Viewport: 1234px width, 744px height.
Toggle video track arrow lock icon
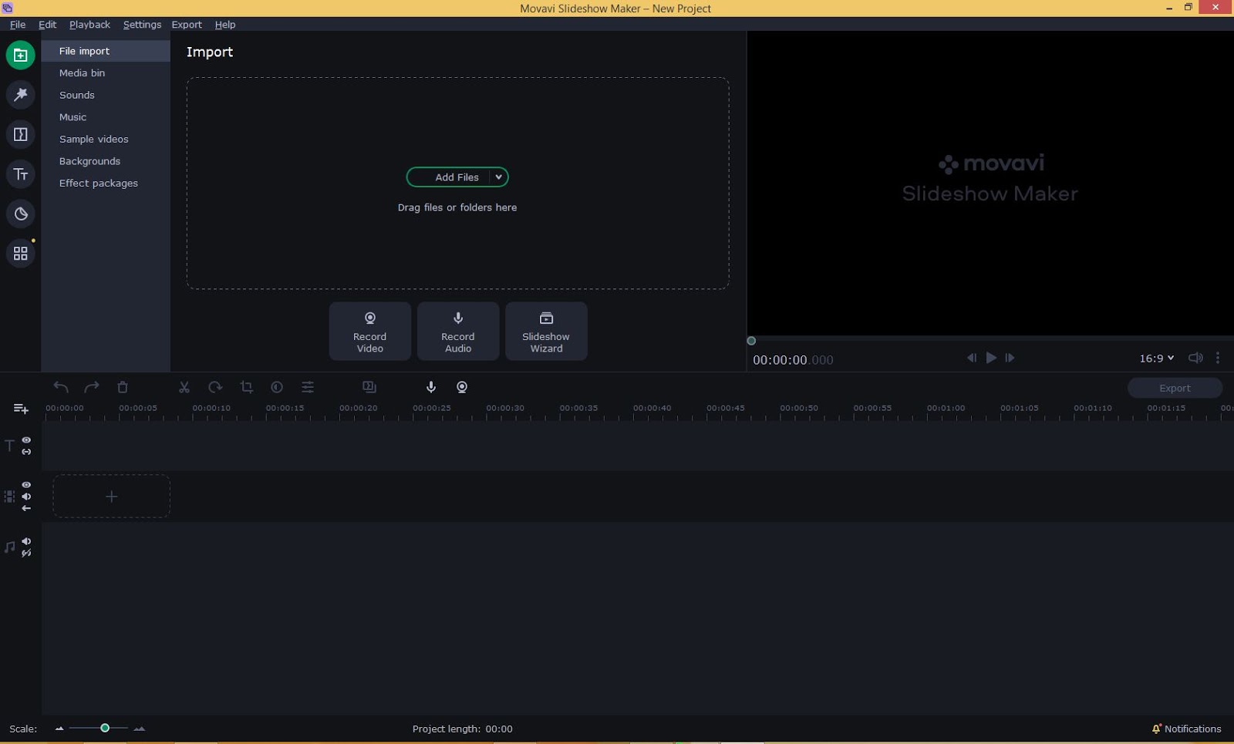click(x=26, y=508)
